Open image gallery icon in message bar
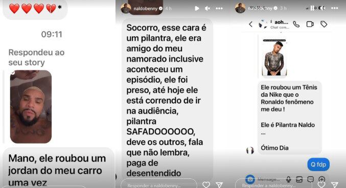The image size is (346, 188). [299, 179]
